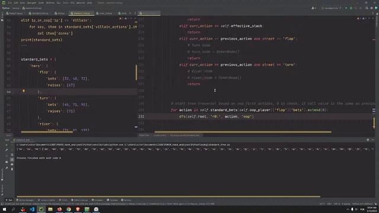Click the pin tab icon in Run panel
This screenshot has width=379, height=213.
(7, 168)
